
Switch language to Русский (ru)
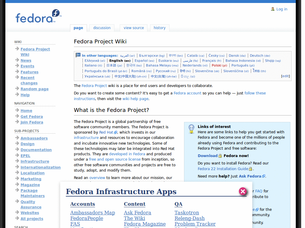click(166, 71)
